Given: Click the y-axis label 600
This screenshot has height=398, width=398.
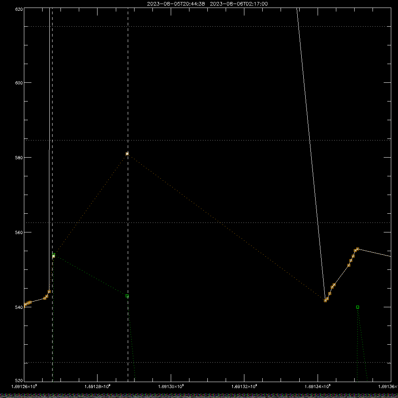Looking at the screenshot, I should 19,83.
